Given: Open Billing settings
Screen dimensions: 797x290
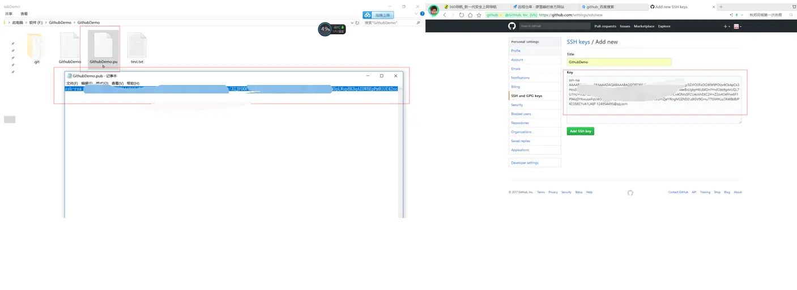Looking at the screenshot, I should (535, 87).
